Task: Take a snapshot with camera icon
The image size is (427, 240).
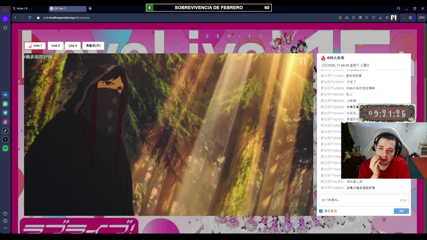Action: tap(347, 18)
